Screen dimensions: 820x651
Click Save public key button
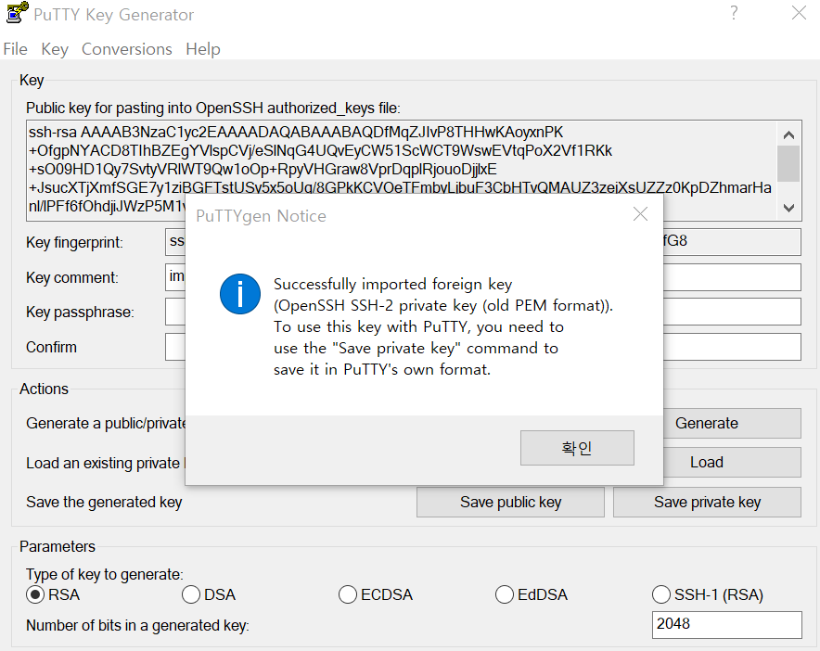(510, 502)
